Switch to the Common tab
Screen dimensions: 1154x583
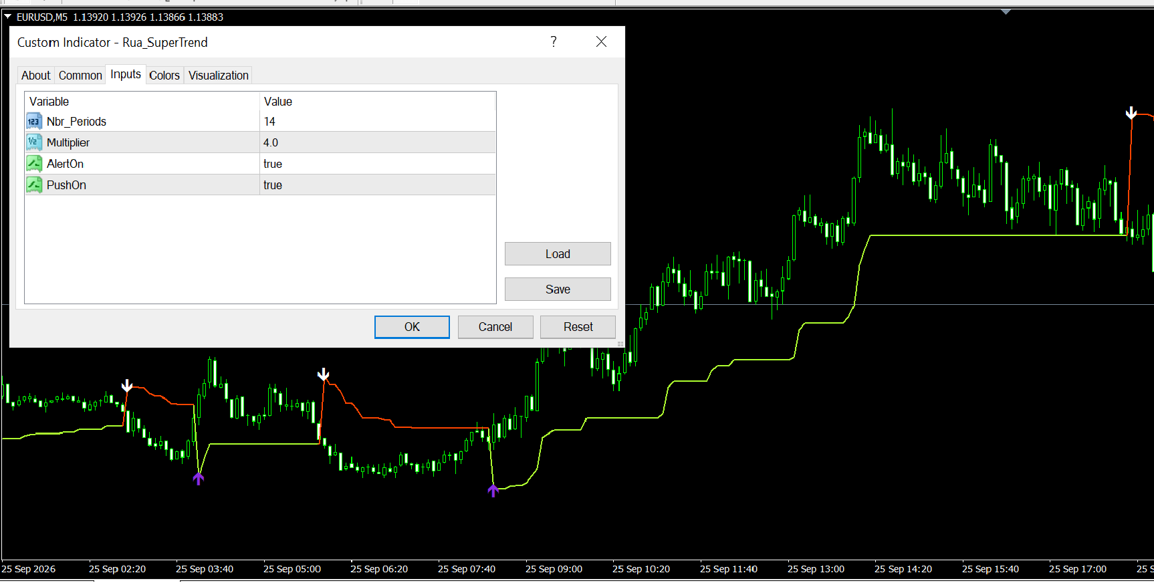pyautogui.click(x=80, y=76)
